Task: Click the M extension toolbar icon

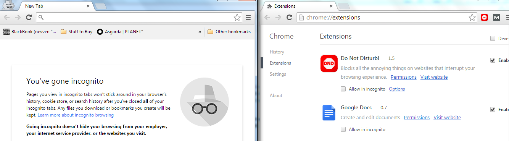Action: (x=496, y=18)
